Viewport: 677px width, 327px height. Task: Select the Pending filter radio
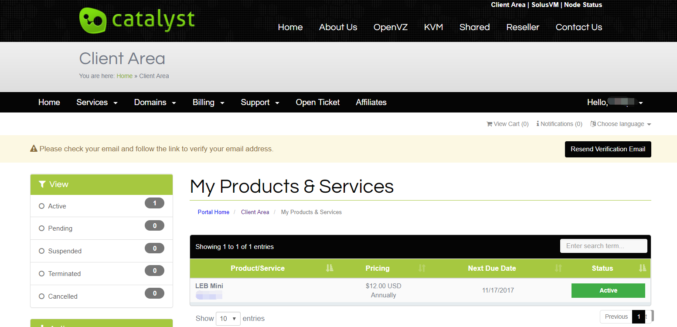click(42, 228)
